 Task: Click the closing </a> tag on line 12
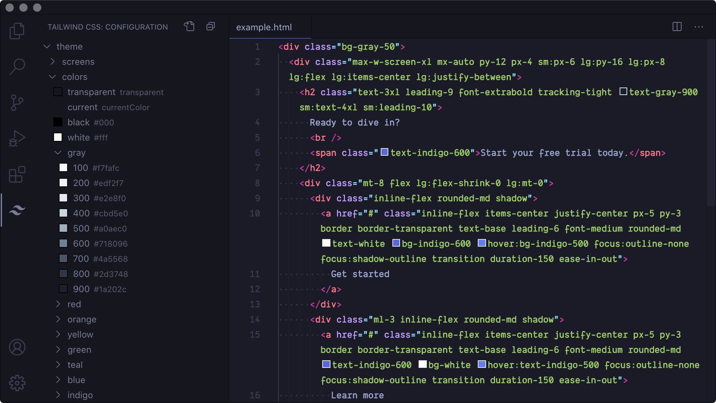click(x=331, y=289)
